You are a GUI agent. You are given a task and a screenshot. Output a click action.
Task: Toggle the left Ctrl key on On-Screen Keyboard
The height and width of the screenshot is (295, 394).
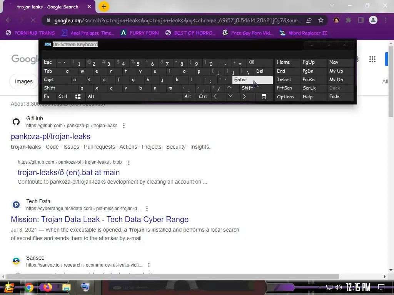click(63, 96)
